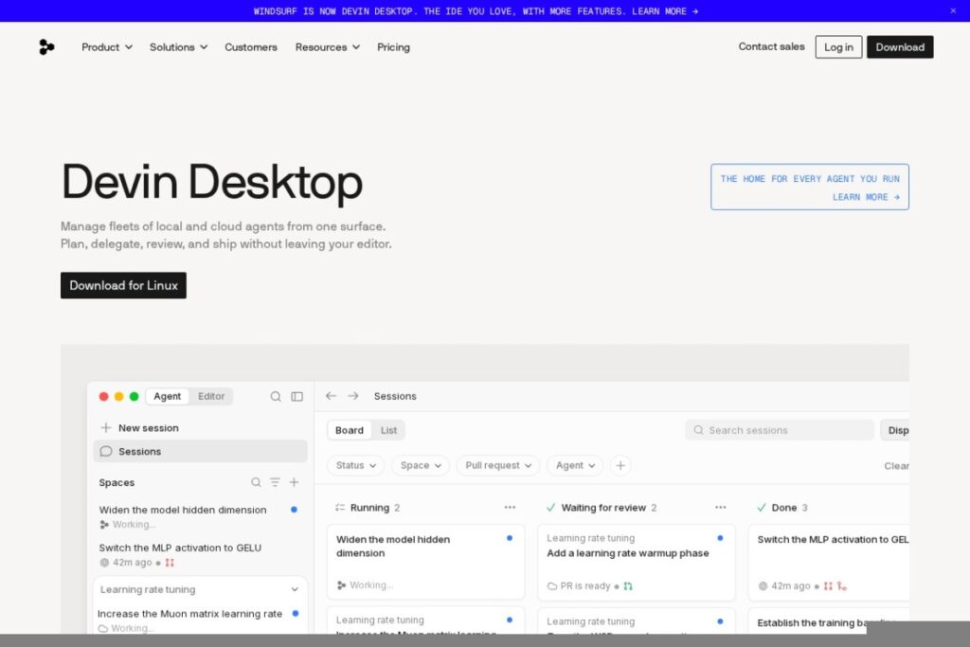Click the Download button in the navbar

900,47
